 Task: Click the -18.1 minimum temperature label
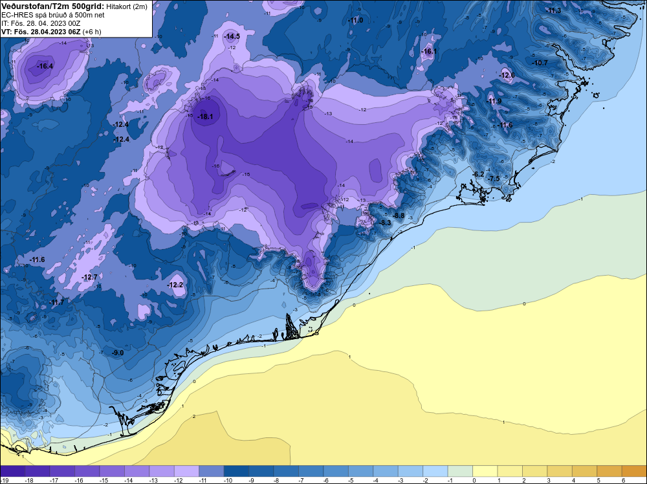click(205, 116)
